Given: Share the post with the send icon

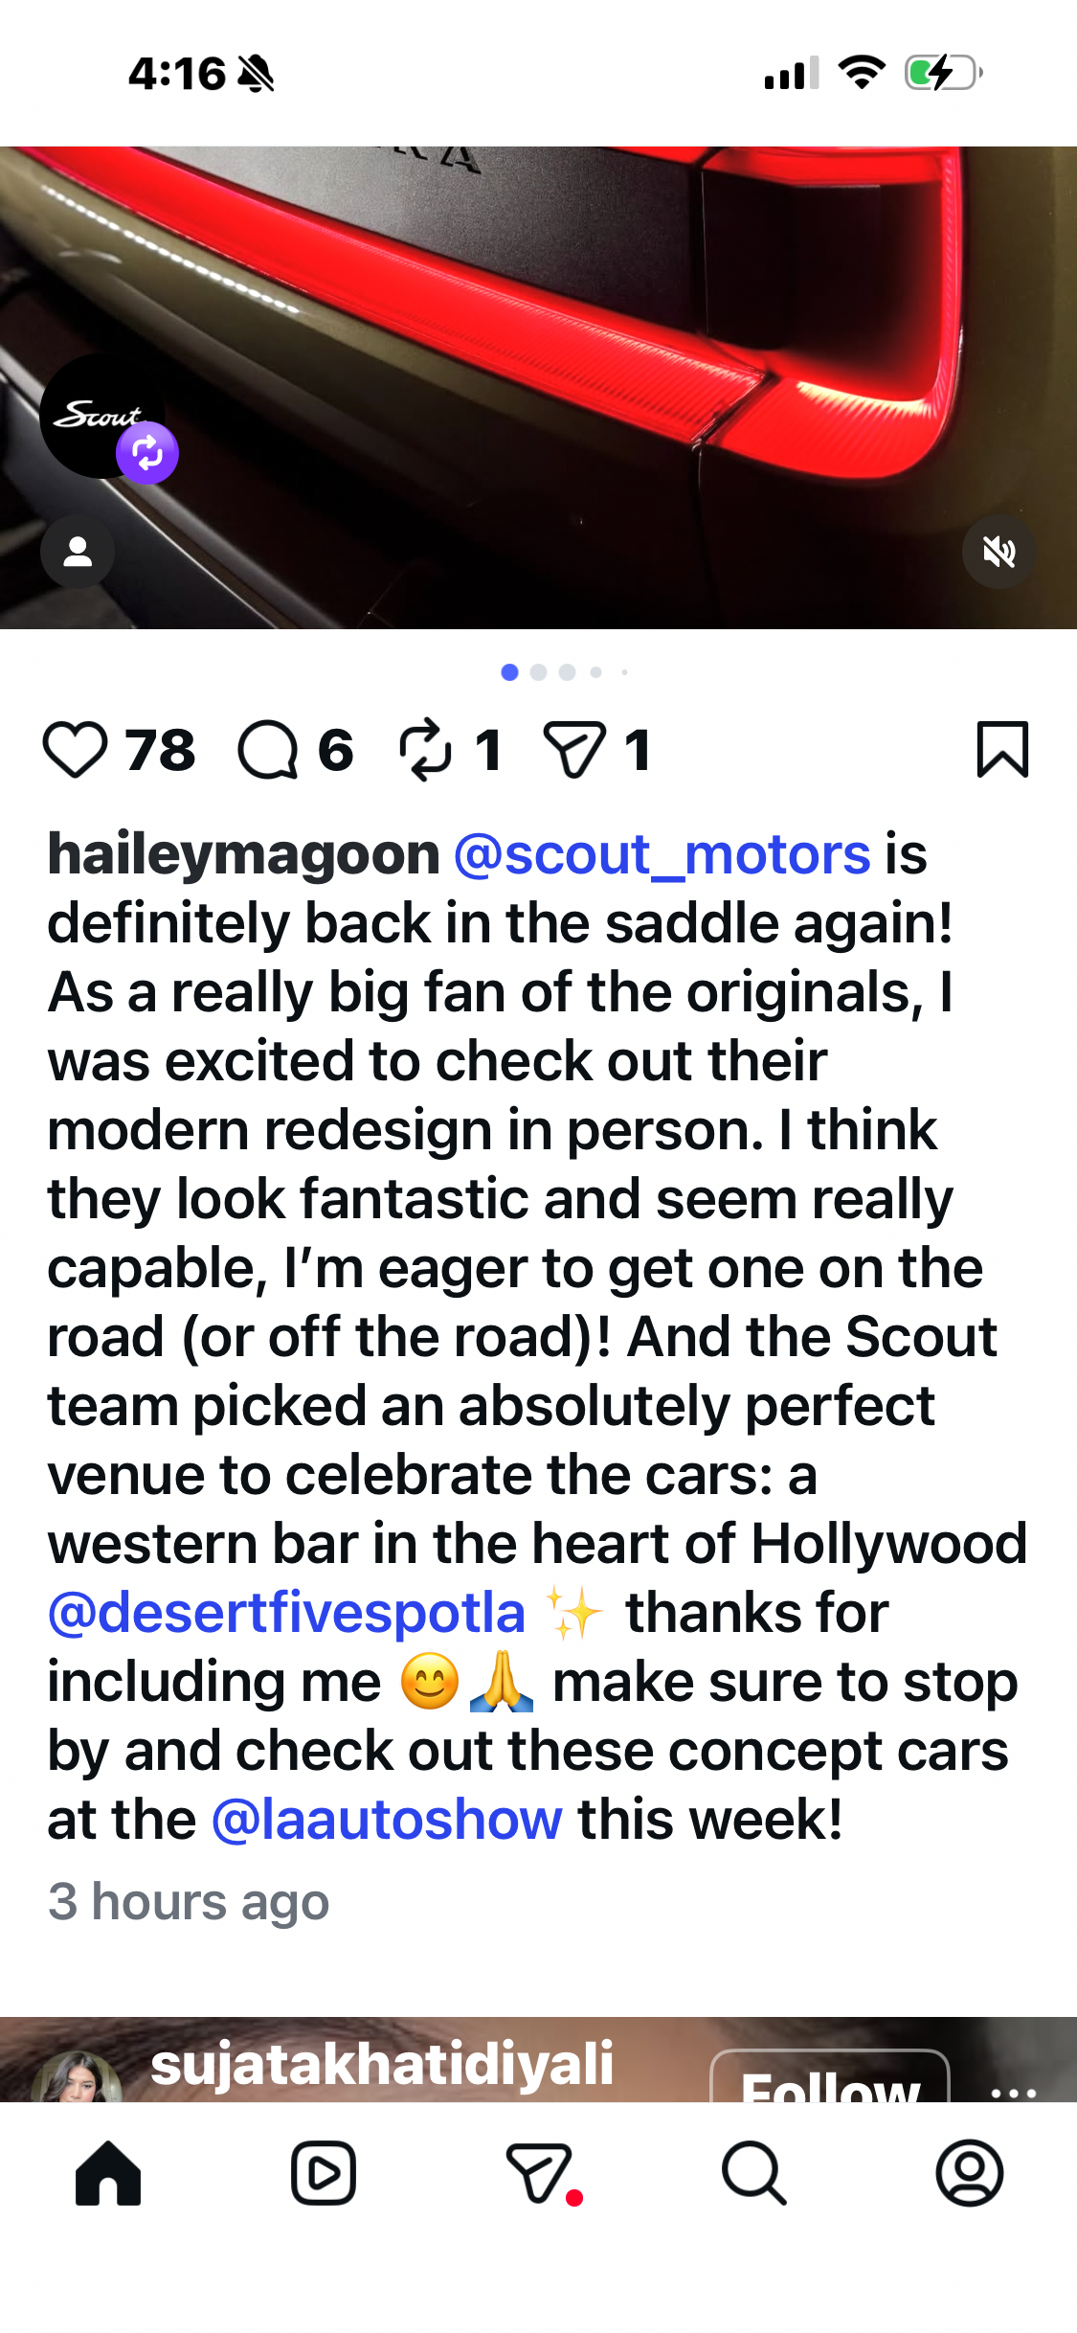Looking at the screenshot, I should 574,750.
